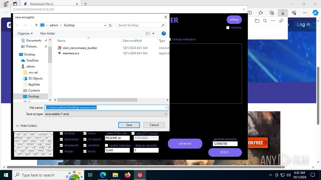This screenshot has width=321, height=180.
Task: Open Edge settings and more ellipsis
Action: pos(305,13)
